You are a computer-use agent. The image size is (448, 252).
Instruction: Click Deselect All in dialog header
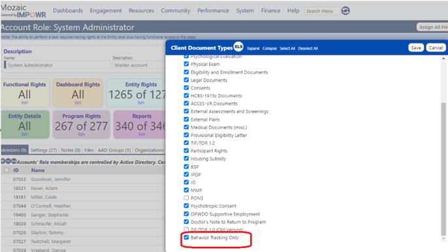pyautogui.click(x=308, y=48)
